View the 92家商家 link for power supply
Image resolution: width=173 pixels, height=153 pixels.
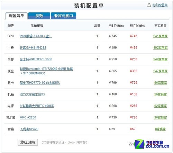click(x=161, y=106)
